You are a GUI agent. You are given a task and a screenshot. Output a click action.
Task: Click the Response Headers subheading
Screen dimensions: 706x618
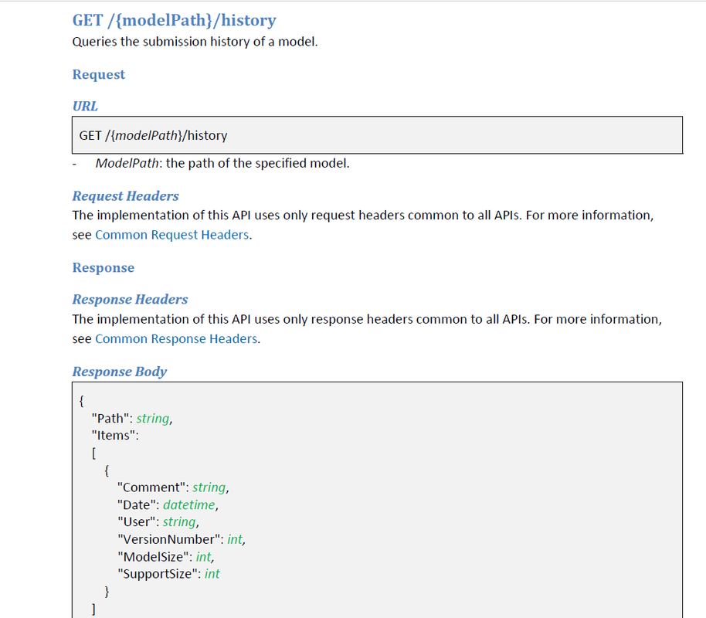[x=130, y=300]
